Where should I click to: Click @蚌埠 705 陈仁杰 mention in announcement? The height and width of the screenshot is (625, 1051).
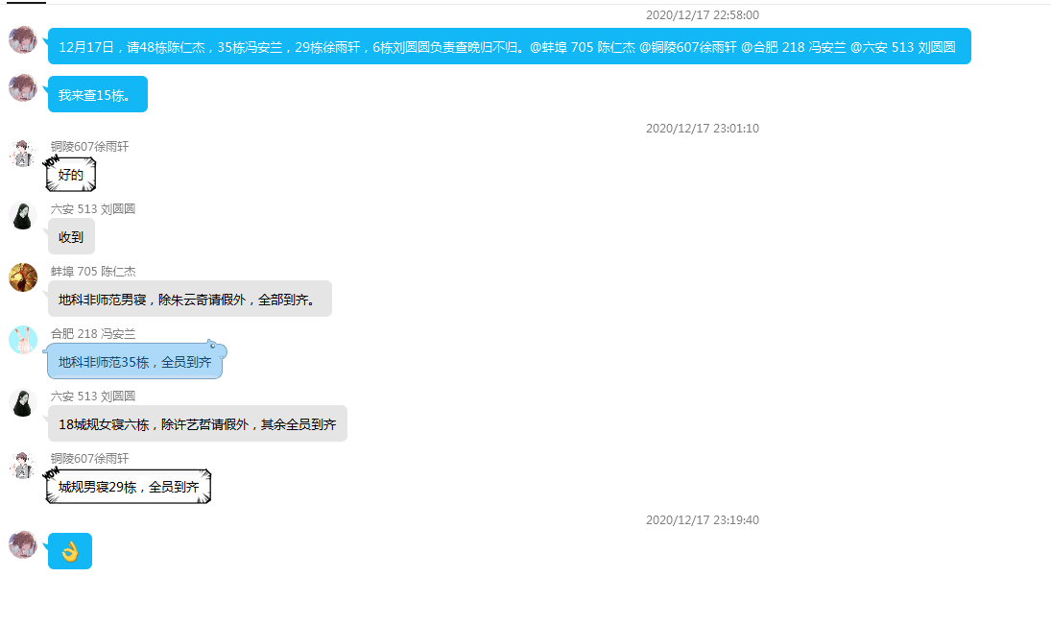tap(582, 46)
